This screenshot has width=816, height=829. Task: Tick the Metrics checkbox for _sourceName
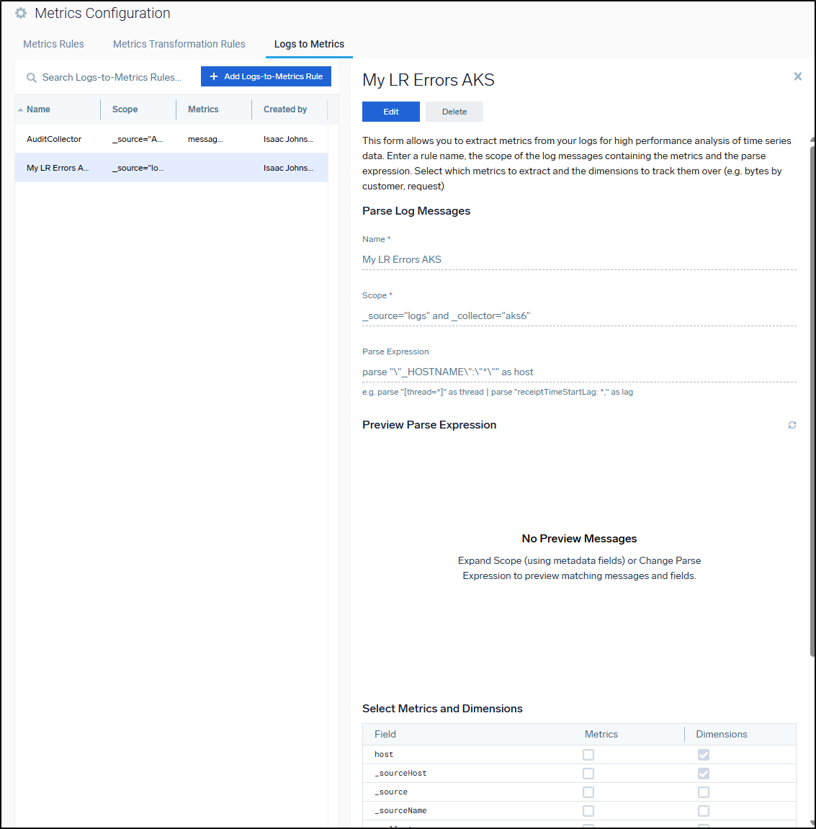pos(588,811)
